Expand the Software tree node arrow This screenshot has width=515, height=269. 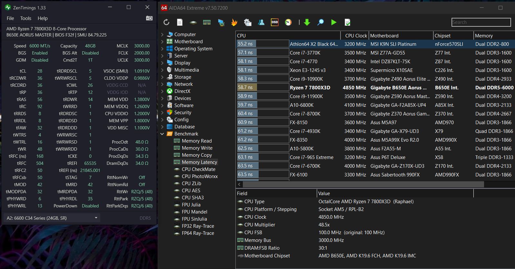tap(162, 105)
